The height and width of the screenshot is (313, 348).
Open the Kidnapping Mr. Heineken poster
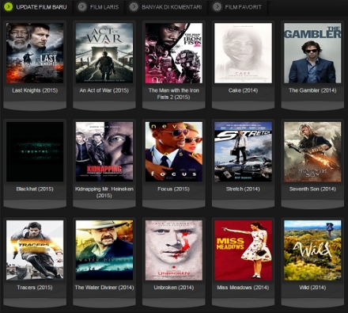[x=104, y=151]
